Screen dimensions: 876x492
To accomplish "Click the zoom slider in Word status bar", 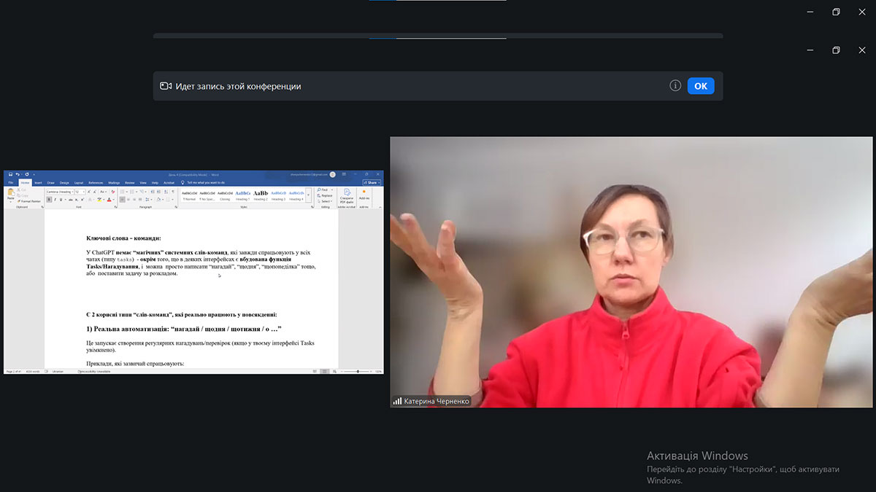I will tap(358, 372).
